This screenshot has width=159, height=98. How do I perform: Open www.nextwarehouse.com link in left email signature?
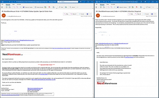point(35,88)
